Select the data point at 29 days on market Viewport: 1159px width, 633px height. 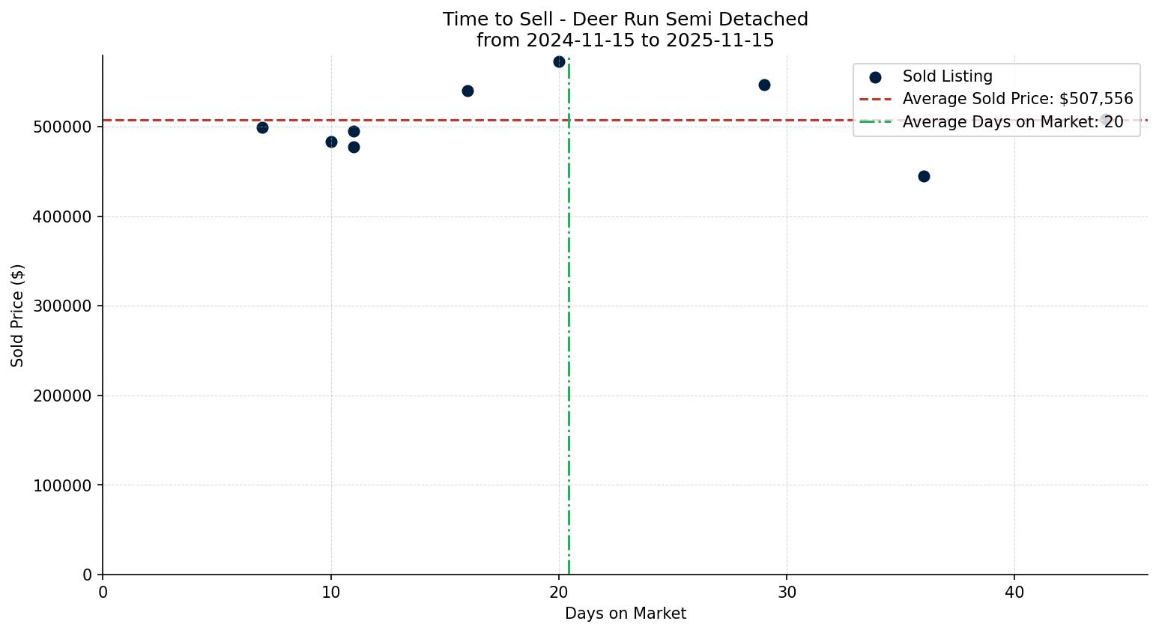point(764,85)
